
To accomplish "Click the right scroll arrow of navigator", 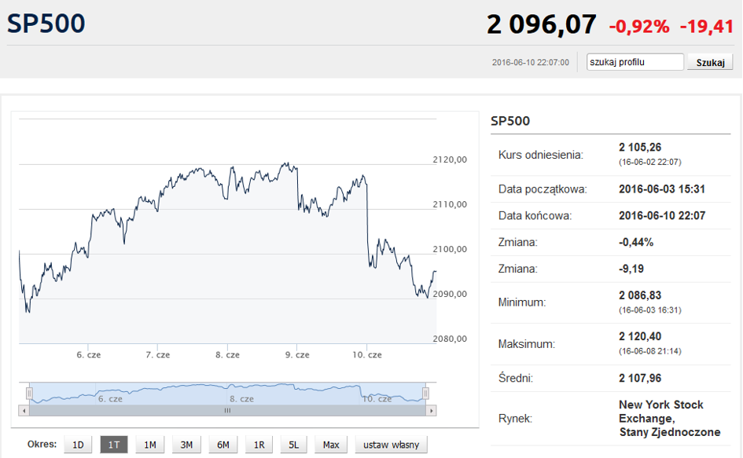I will (431, 411).
